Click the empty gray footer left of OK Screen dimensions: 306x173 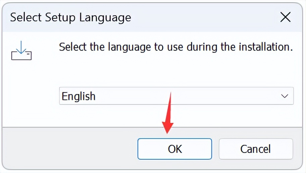coord(67,149)
